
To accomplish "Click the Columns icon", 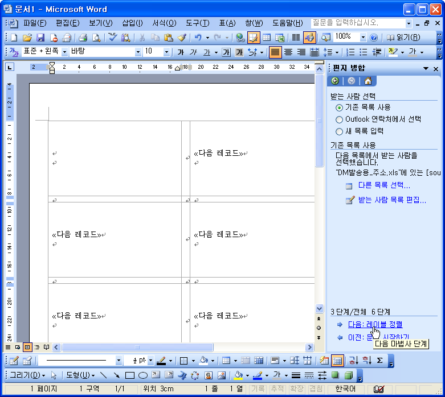I will (x=296, y=38).
